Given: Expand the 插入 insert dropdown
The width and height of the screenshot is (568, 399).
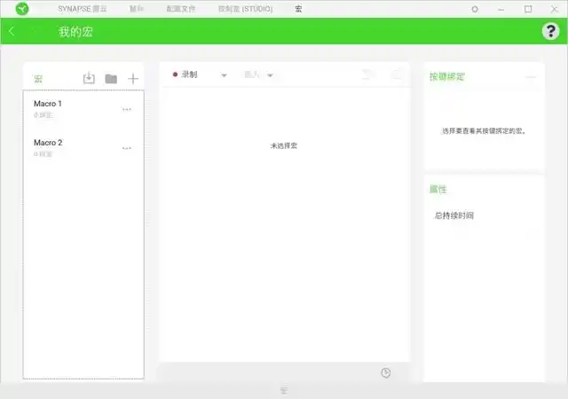Looking at the screenshot, I should pos(258,75).
